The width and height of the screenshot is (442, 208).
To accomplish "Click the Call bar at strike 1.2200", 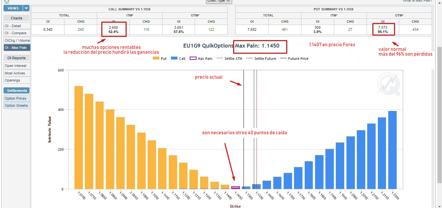I will tap(392, 150).
